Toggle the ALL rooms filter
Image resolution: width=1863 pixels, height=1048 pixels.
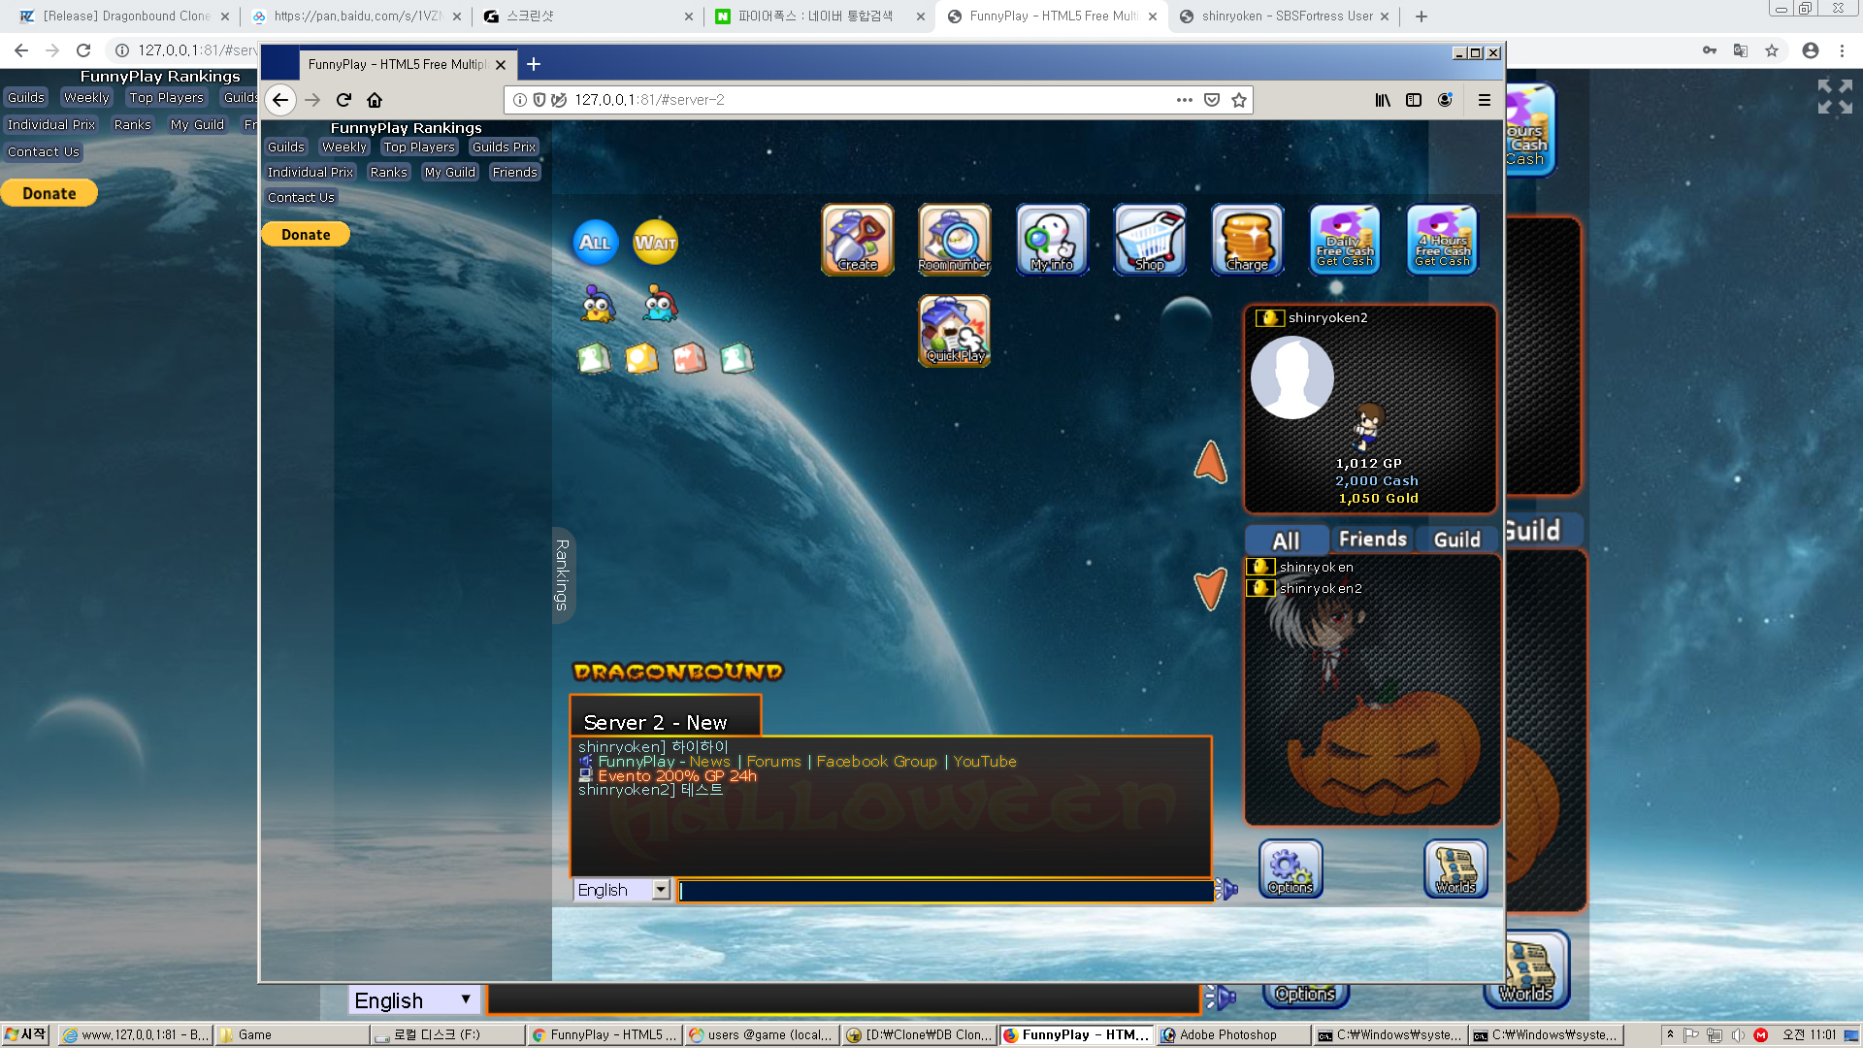pyautogui.click(x=595, y=243)
